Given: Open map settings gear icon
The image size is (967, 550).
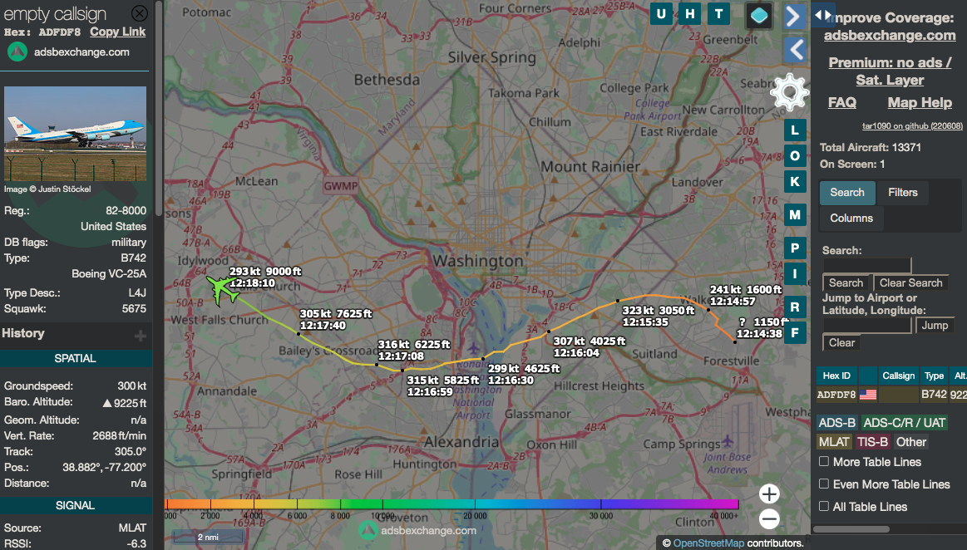Looking at the screenshot, I should (x=789, y=92).
